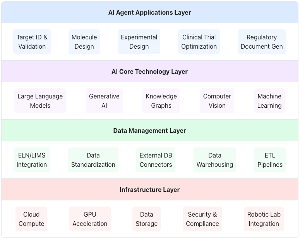Select the ETL Pipelines box
This screenshot has height=239, width=300.
(270, 160)
